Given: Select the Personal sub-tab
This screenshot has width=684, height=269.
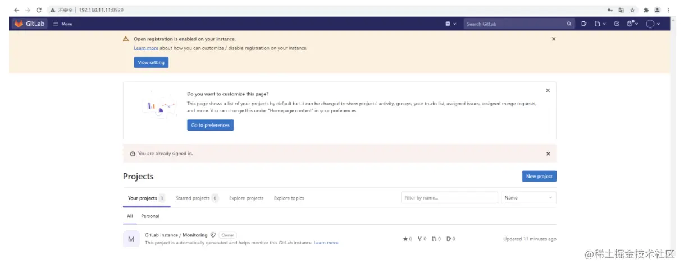Looking at the screenshot, I should click(x=150, y=216).
